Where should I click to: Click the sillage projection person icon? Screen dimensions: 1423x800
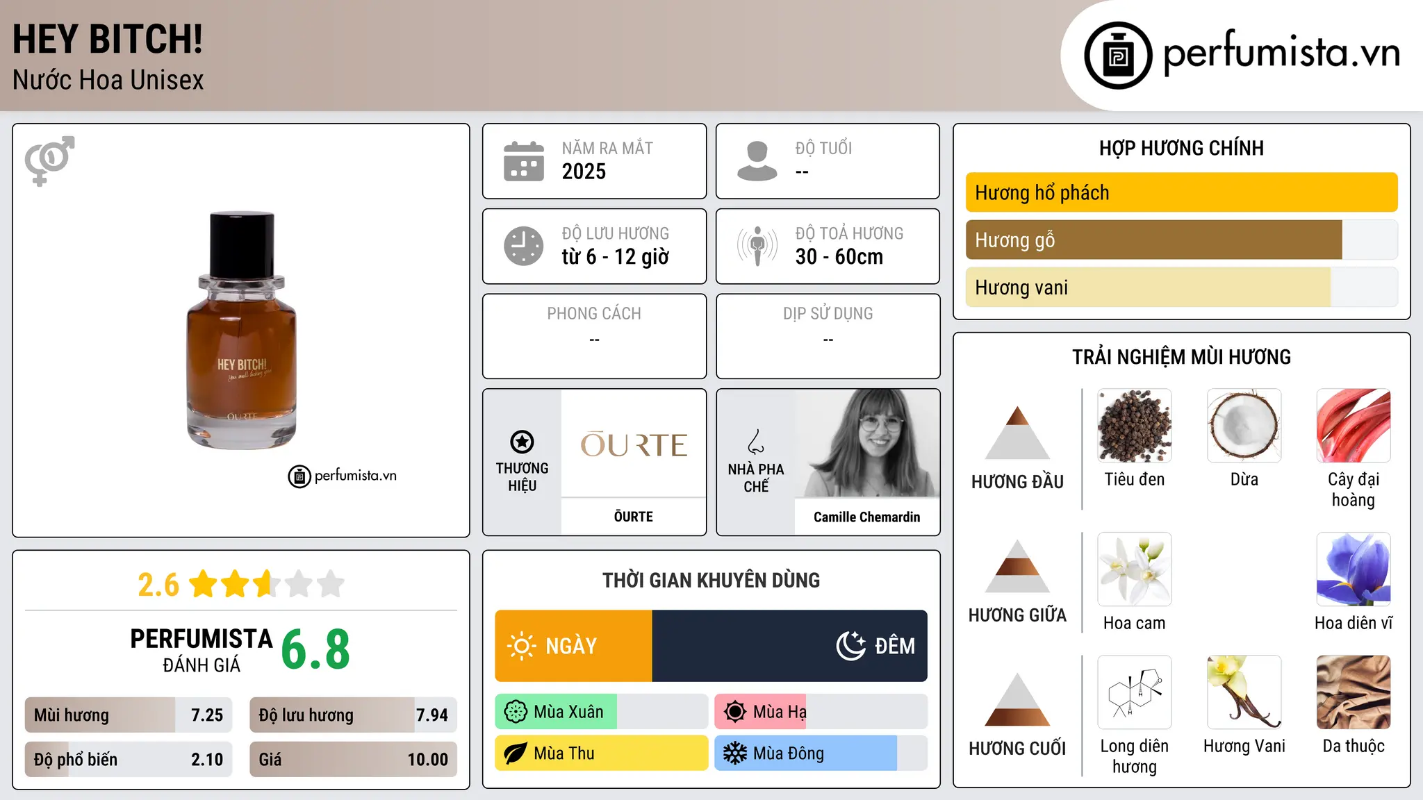pyautogui.click(x=757, y=246)
